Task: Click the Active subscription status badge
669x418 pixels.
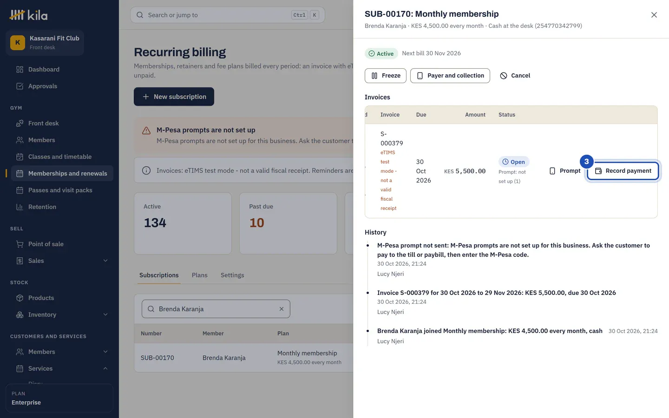Action: (381, 53)
